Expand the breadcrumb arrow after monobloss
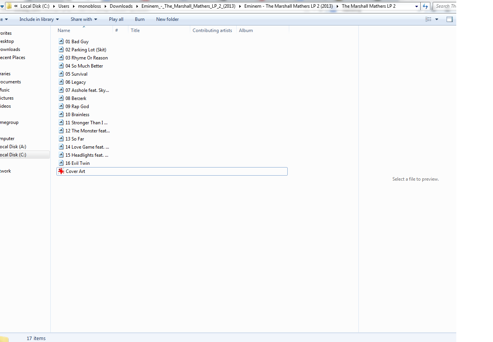This screenshot has height=342, width=493. point(106,6)
